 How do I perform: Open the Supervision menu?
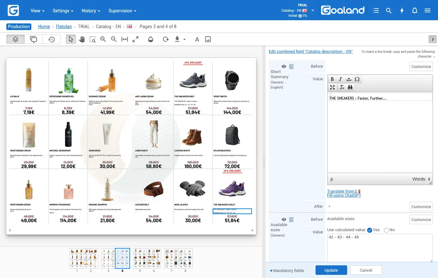pos(122,11)
